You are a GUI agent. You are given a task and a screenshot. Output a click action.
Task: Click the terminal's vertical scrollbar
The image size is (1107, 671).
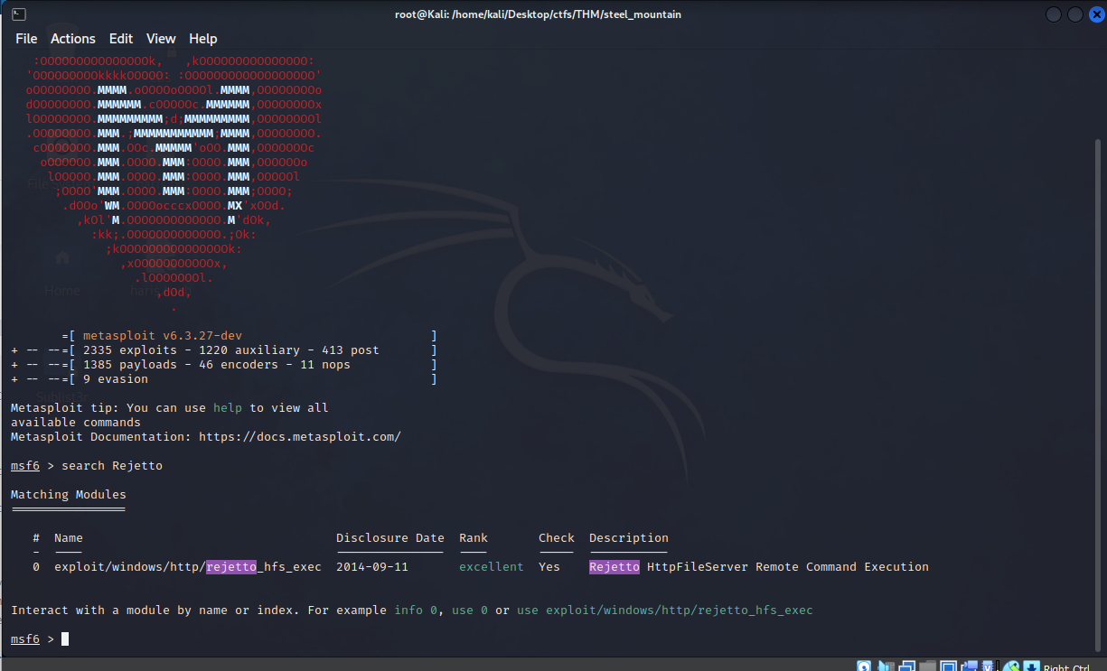pyautogui.click(x=1099, y=361)
